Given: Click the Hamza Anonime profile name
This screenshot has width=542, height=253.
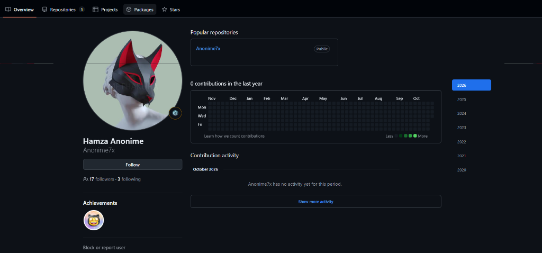Looking at the screenshot, I should coord(113,141).
